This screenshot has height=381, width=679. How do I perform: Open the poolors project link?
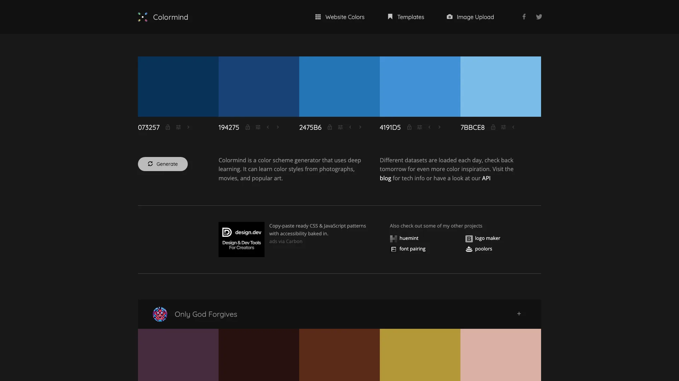coord(479,249)
